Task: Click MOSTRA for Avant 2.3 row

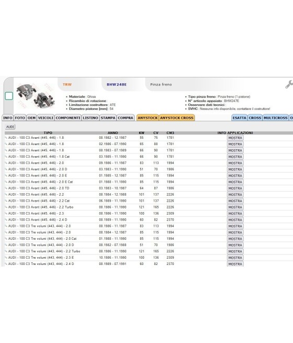Action: (x=235, y=214)
